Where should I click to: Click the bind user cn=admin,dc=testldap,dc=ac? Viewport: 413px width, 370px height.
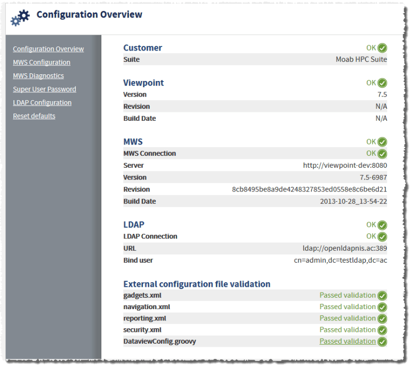[x=341, y=261]
